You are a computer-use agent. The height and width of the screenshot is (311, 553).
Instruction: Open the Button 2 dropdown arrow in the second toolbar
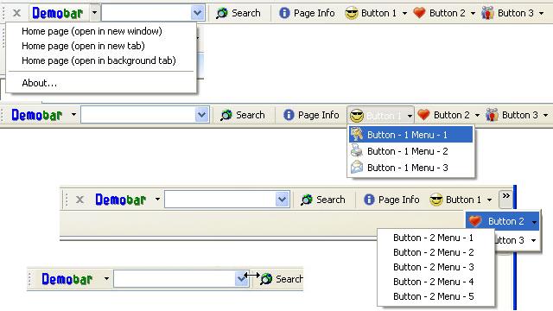click(x=477, y=115)
